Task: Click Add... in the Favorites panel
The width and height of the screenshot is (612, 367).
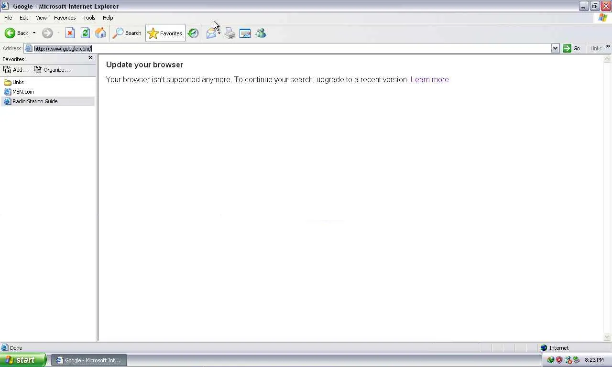Action: [15, 70]
